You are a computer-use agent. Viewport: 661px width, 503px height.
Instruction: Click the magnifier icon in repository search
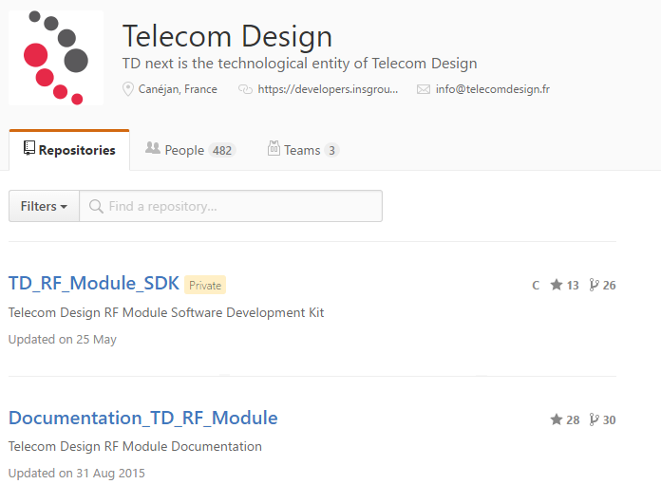96,206
